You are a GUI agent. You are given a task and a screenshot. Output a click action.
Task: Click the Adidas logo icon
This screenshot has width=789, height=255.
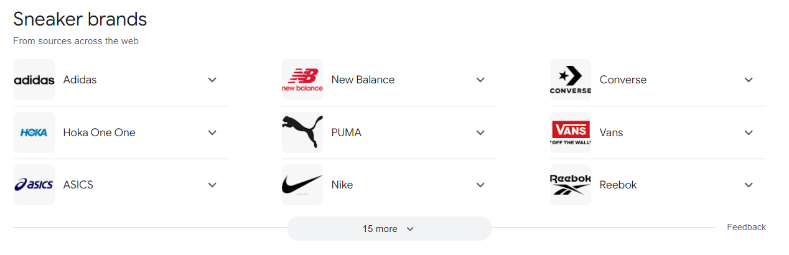point(34,80)
